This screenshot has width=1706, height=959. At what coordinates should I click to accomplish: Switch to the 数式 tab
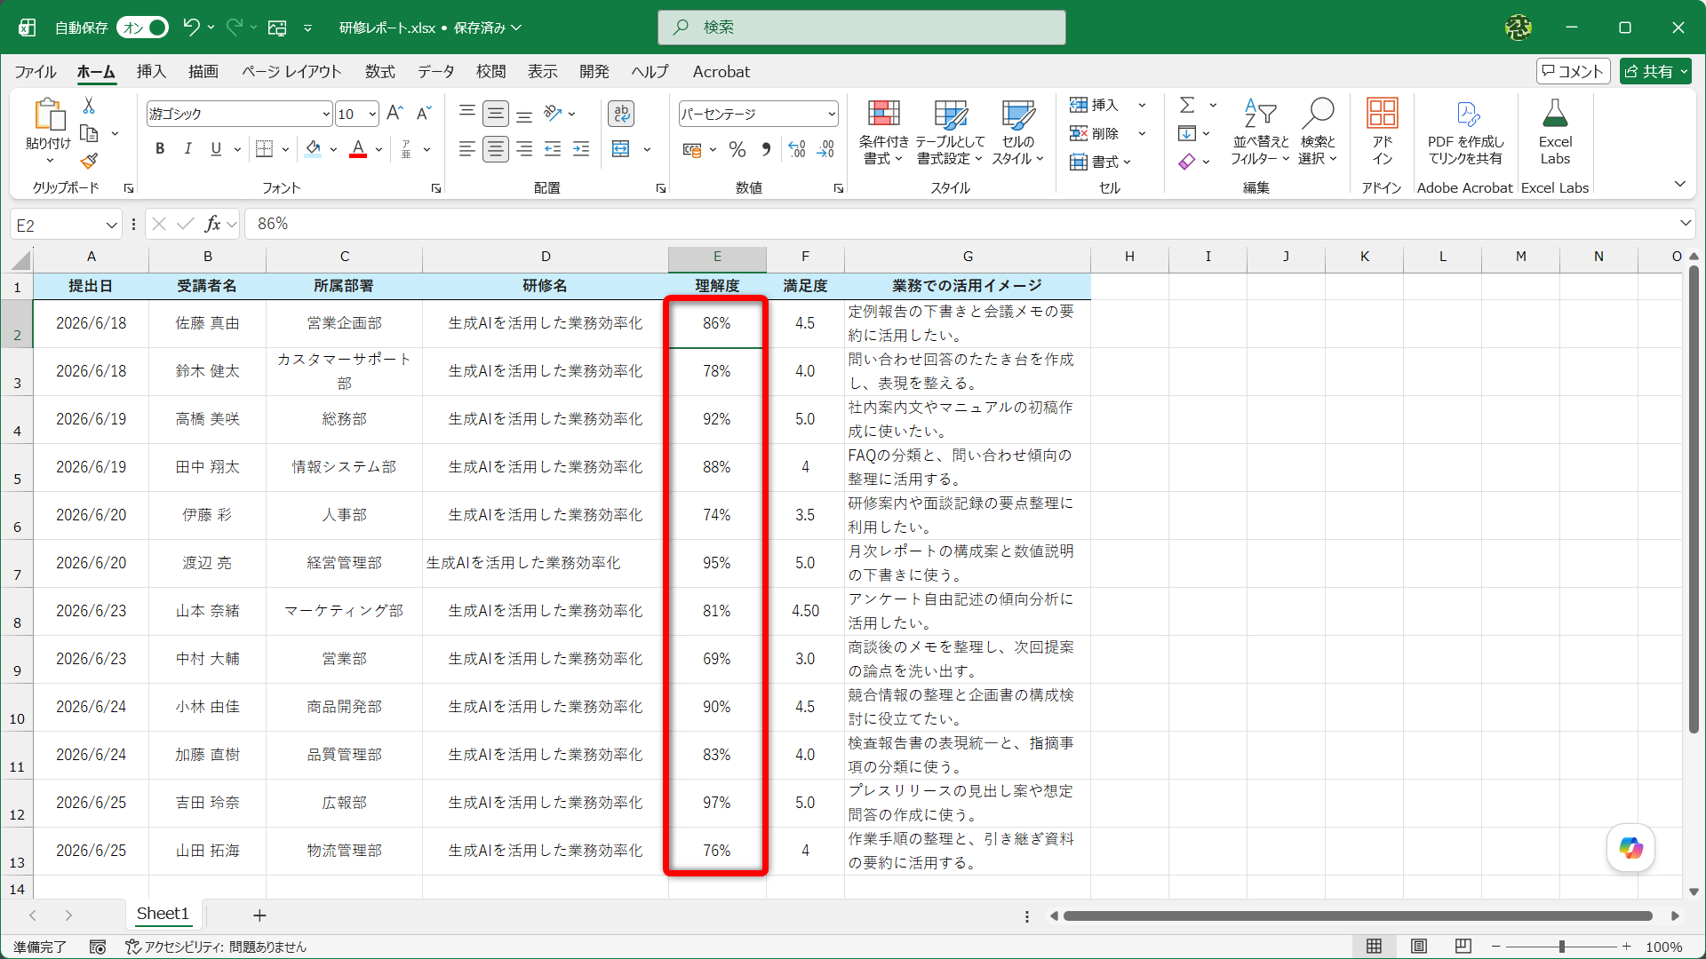point(380,72)
